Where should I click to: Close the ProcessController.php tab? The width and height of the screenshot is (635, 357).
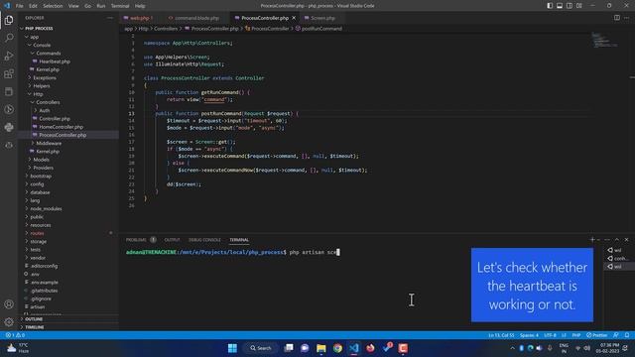click(x=294, y=18)
